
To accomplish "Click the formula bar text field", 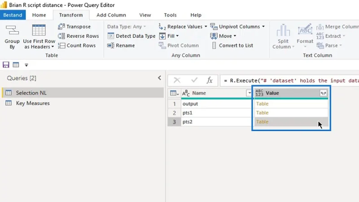I will click(289, 80).
